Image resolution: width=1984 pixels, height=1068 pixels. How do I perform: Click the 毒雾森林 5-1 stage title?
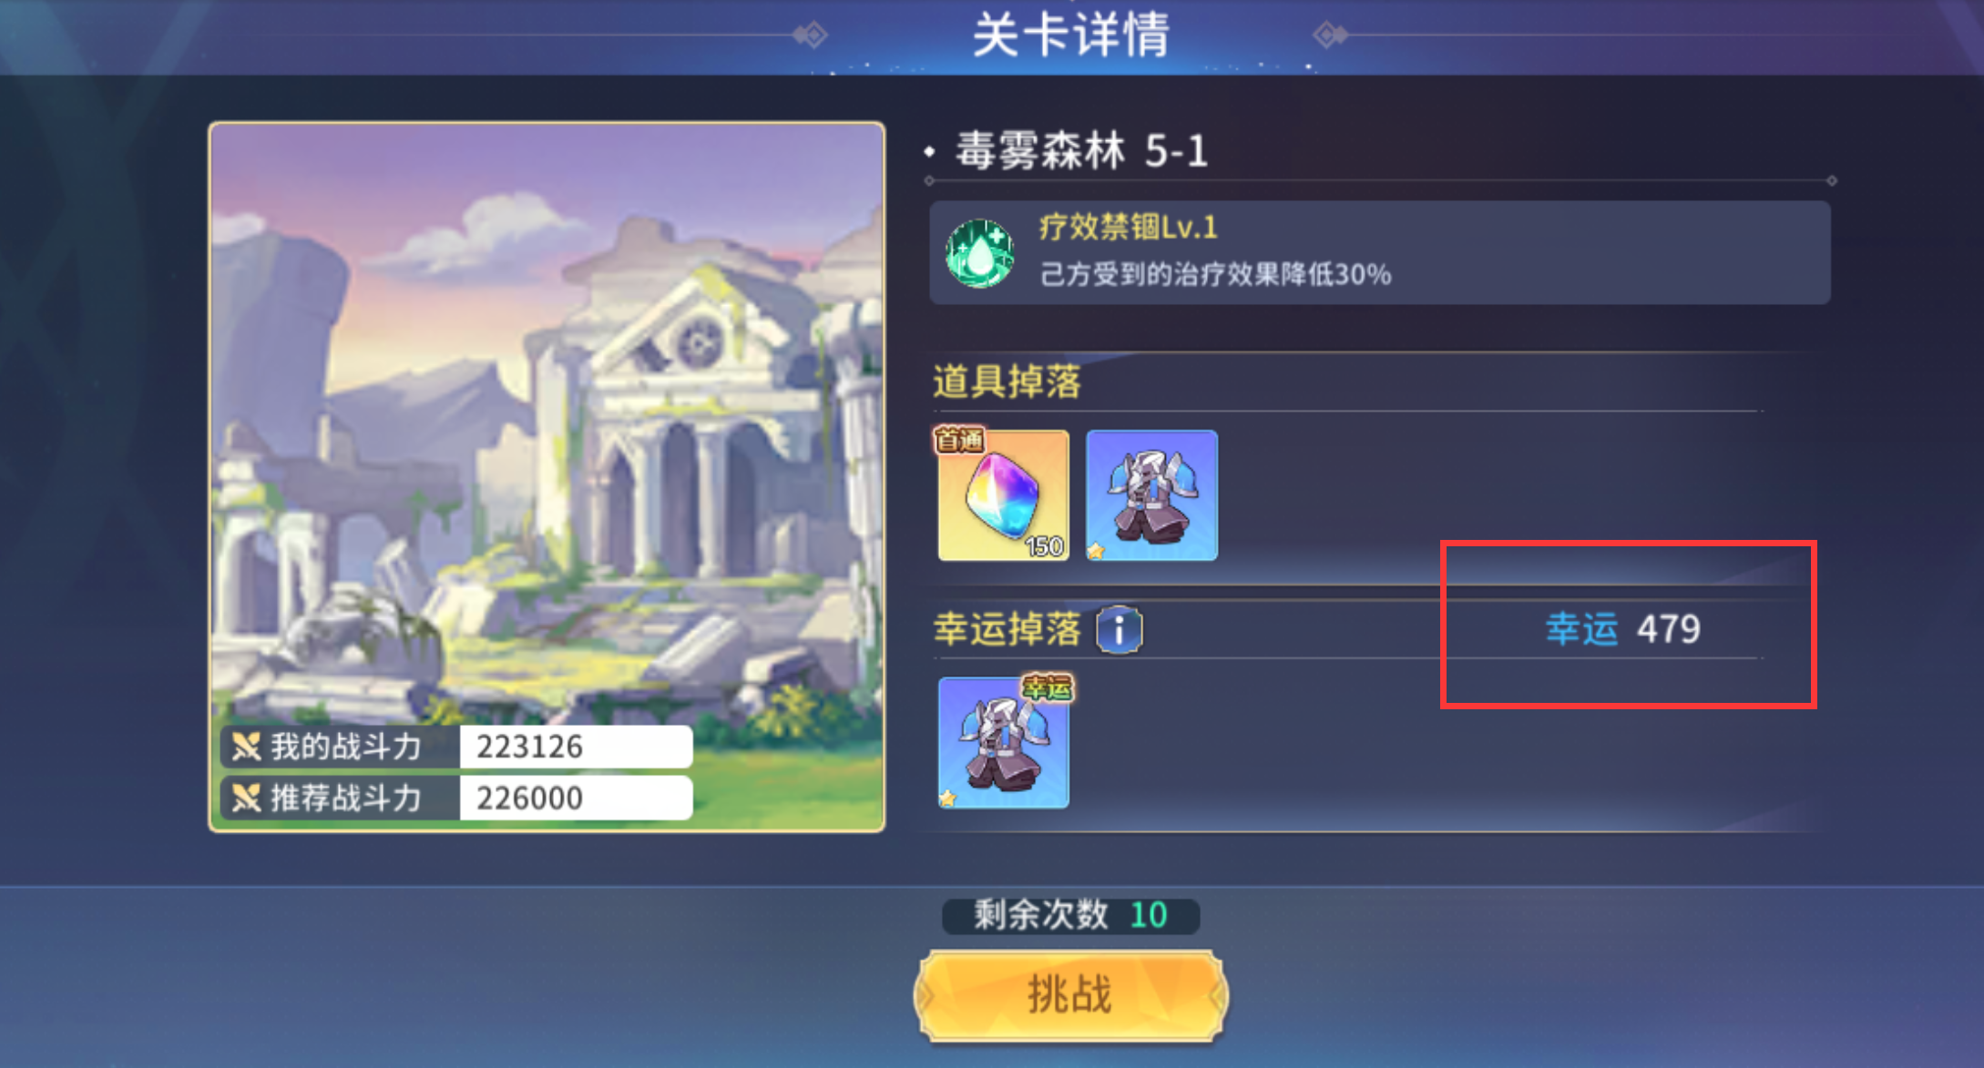click(1081, 151)
